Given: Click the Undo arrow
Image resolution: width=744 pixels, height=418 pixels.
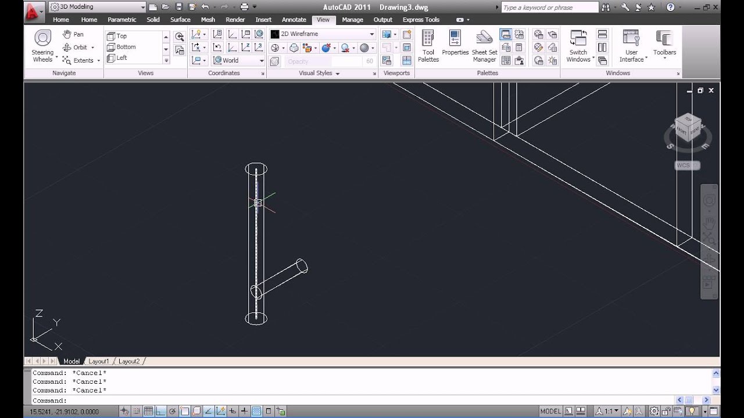Looking at the screenshot, I should coord(205,7).
